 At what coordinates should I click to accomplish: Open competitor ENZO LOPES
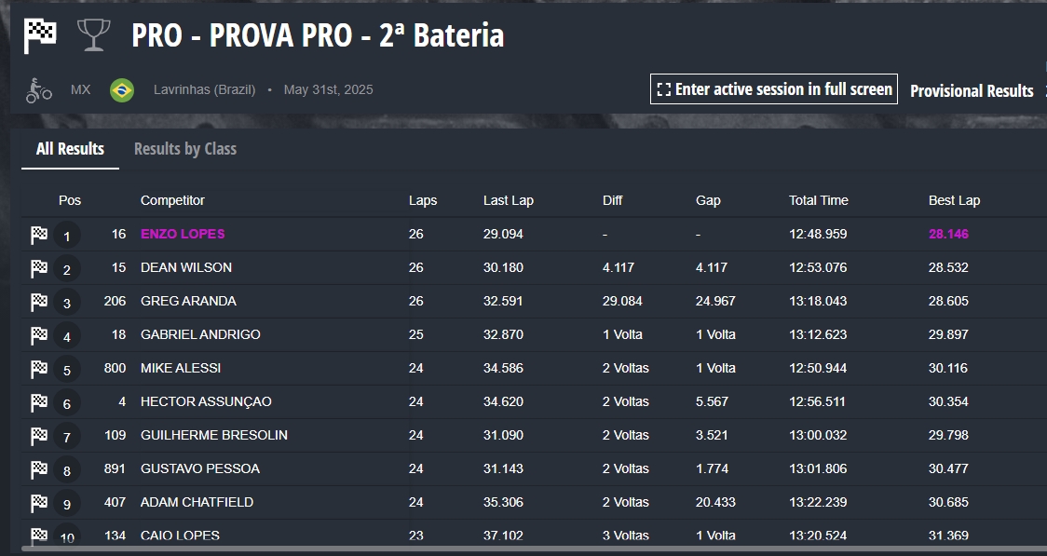click(x=183, y=235)
